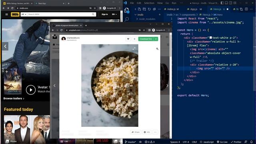
Task: Show previous IMDb hero slide
Action: 5,46
